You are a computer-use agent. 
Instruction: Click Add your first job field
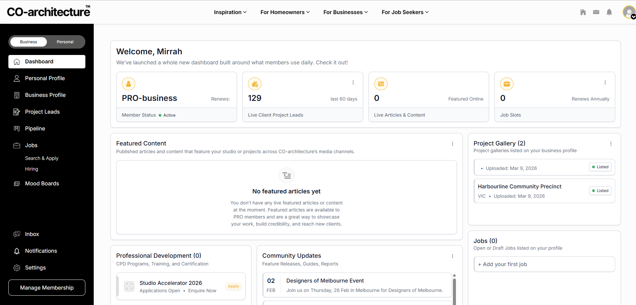[x=544, y=264]
